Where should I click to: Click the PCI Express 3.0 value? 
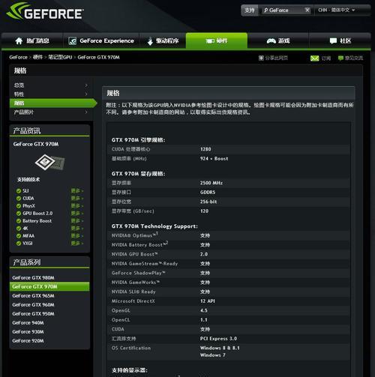tap(218, 339)
